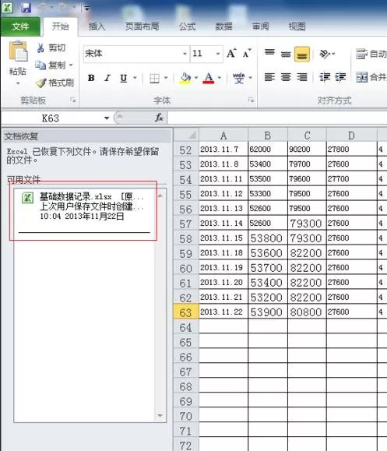The image size is (387, 451).
Task: Click the increase indent icon
Action: tap(340, 77)
